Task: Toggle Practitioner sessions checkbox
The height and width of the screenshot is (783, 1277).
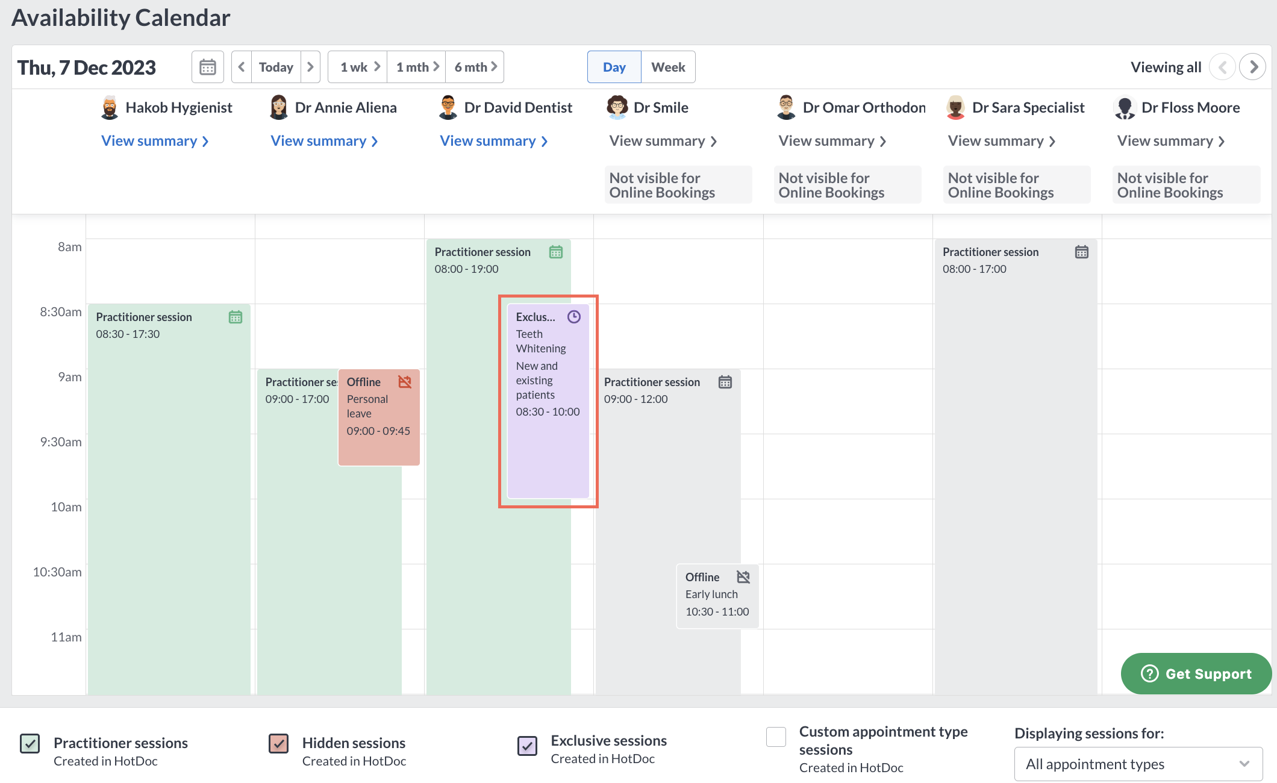Action: pyautogui.click(x=30, y=744)
